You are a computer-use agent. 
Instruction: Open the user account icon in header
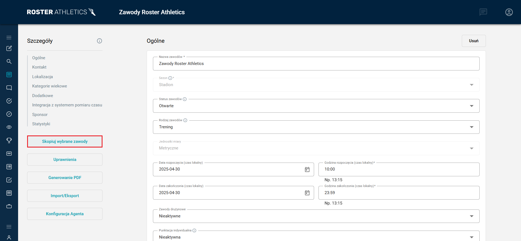509,12
